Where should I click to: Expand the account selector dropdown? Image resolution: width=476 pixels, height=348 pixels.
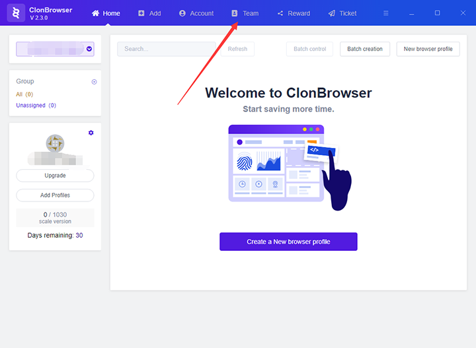pos(89,49)
